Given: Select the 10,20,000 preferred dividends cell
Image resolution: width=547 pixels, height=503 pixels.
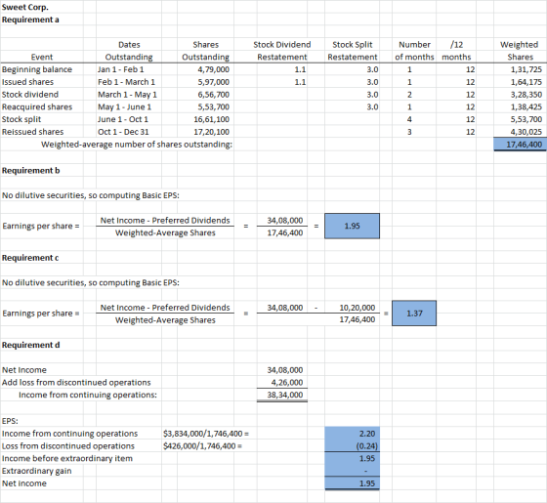Looking at the screenshot, I should pos(357,308).
